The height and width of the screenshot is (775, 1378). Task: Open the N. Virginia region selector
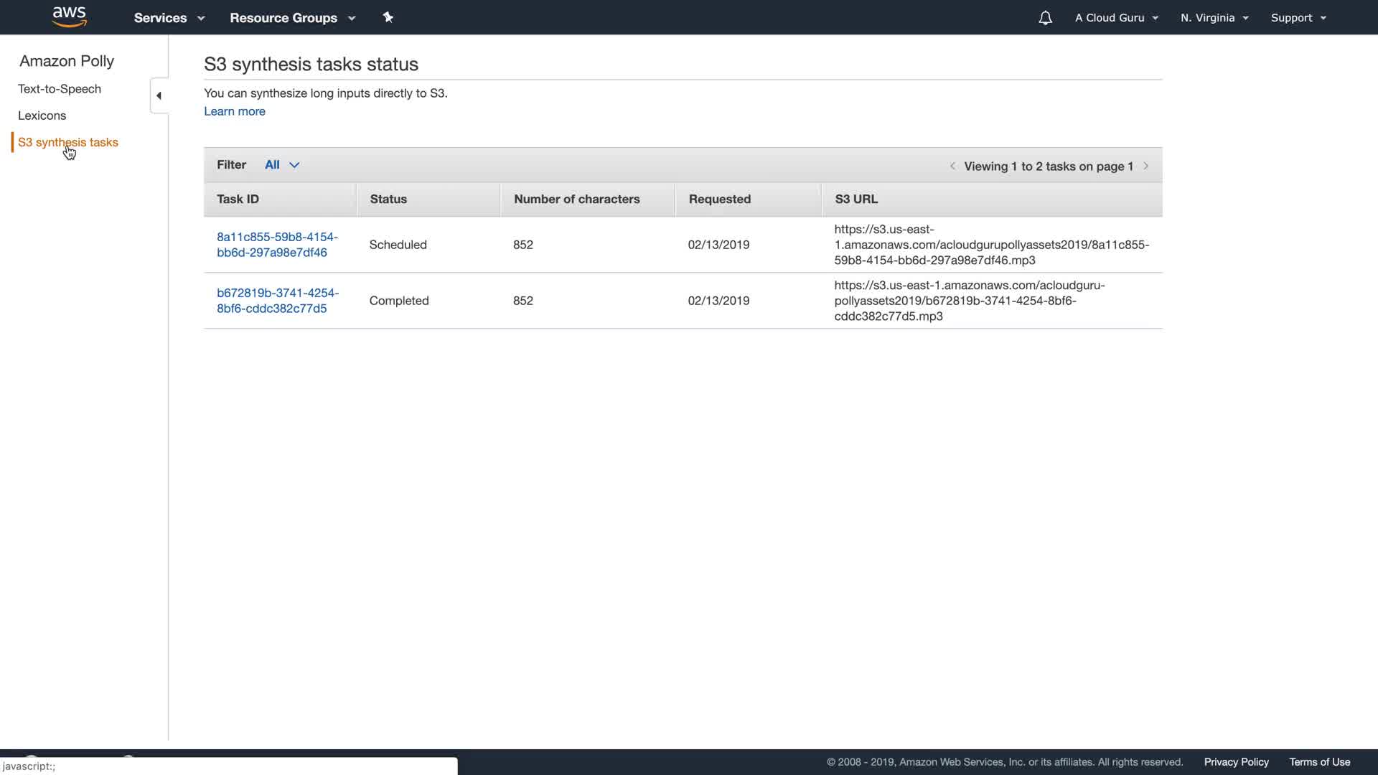(1214, 18)
